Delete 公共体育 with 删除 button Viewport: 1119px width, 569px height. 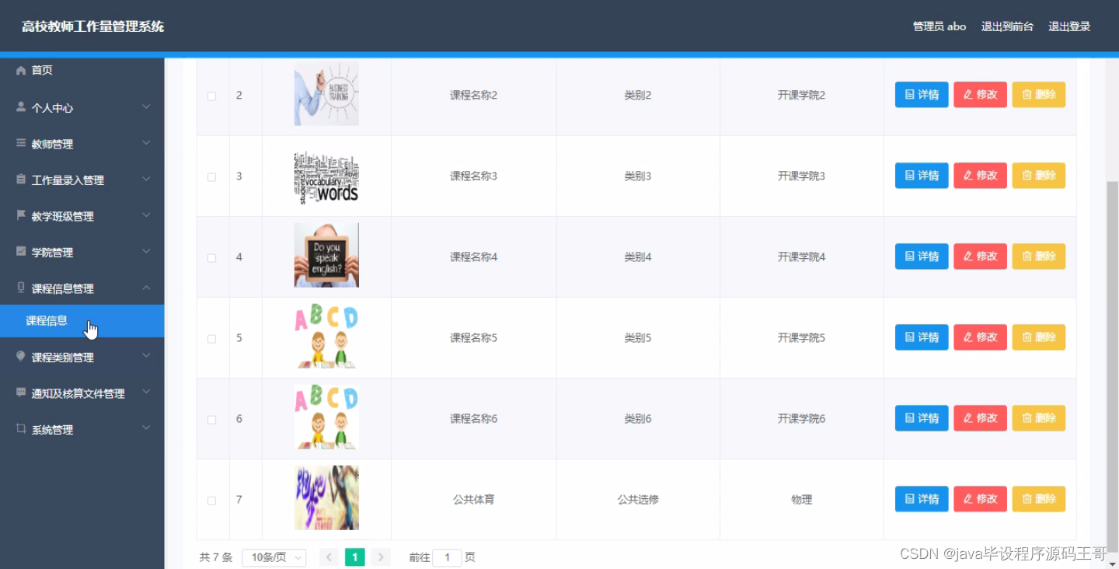(x=1038, y=499)
